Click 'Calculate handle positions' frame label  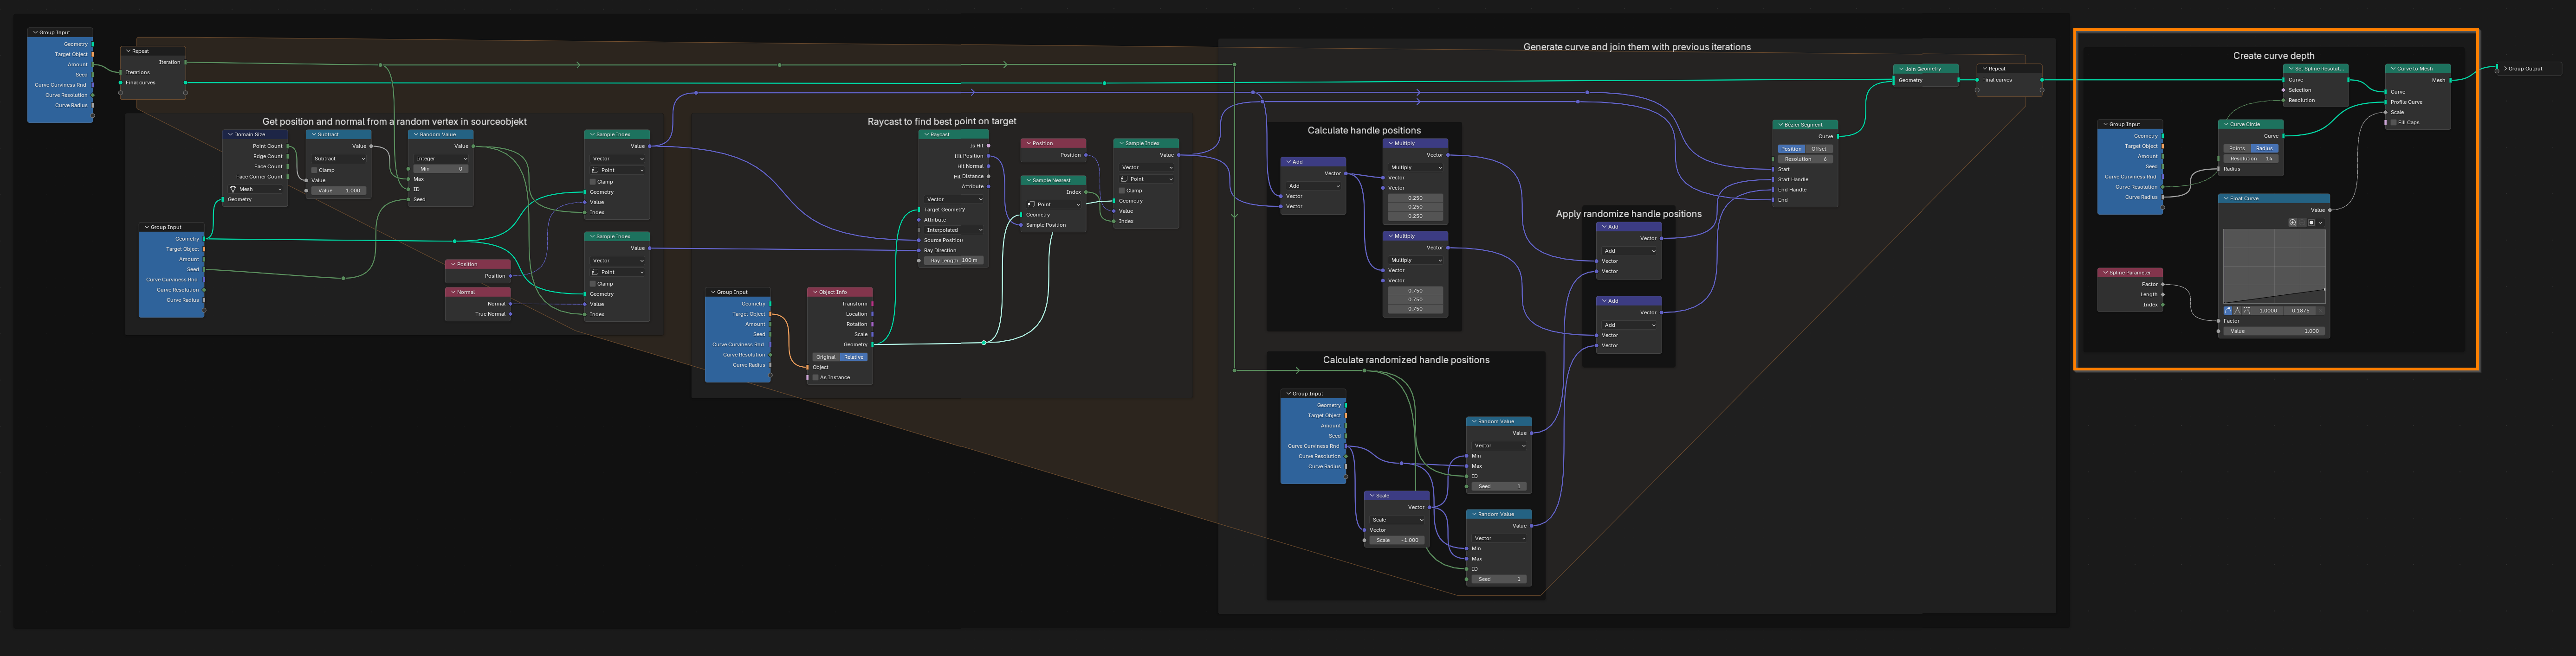pyautogui.click(x=1364, y=131)
